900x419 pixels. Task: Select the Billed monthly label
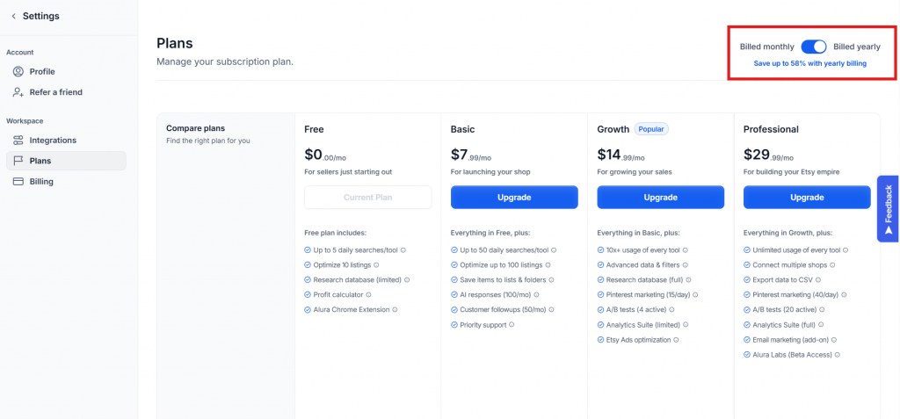766,47
